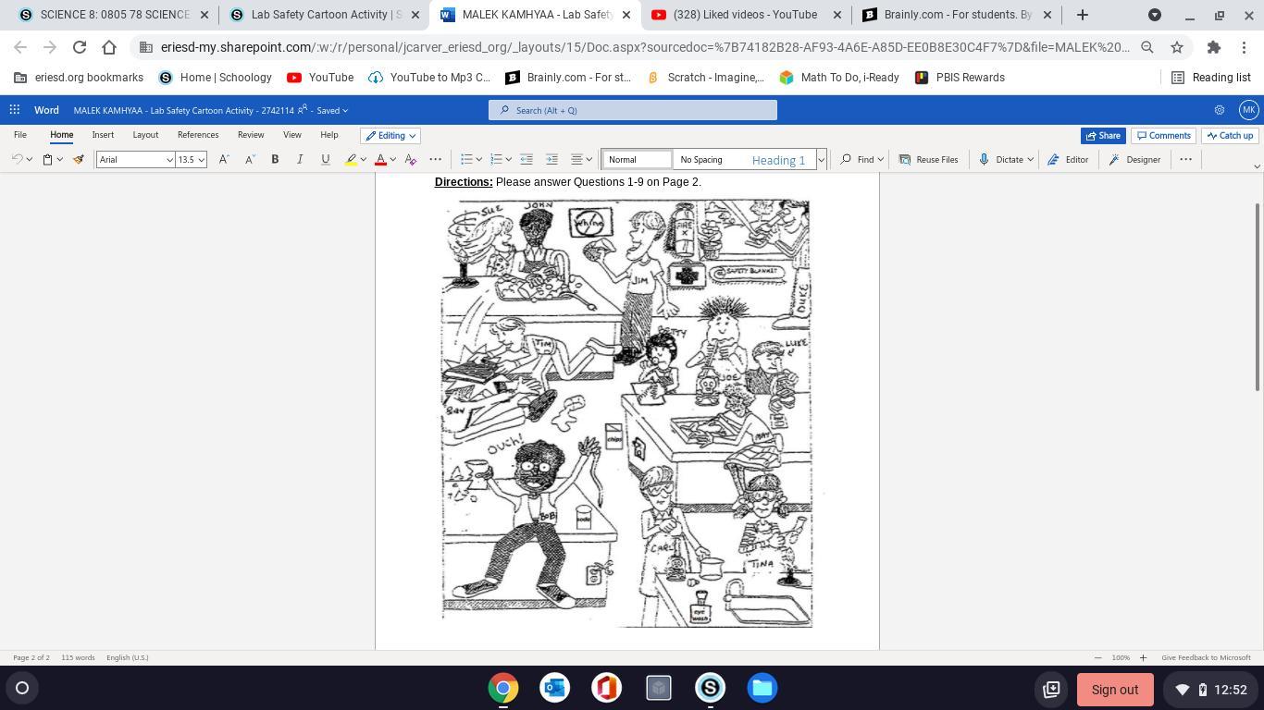The width and height of the screenshot is (1264, 710).
Task: Apply bulleted list formatting
Action: [467, 160]
